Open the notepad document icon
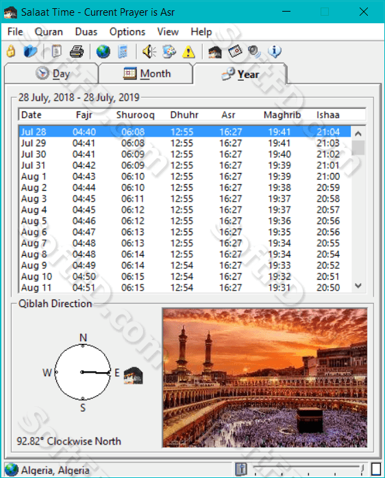385x478 pixels. tap(56, 51)
